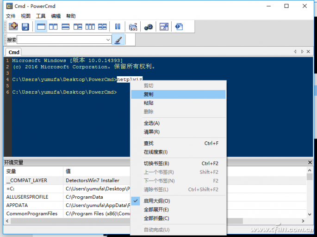Open the 工具 menu
Viewport: 317px width, 237px height.
pos(41,16)
